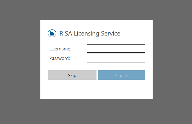
Task: Click the blue Sign In button
Action: coord(121,75)
